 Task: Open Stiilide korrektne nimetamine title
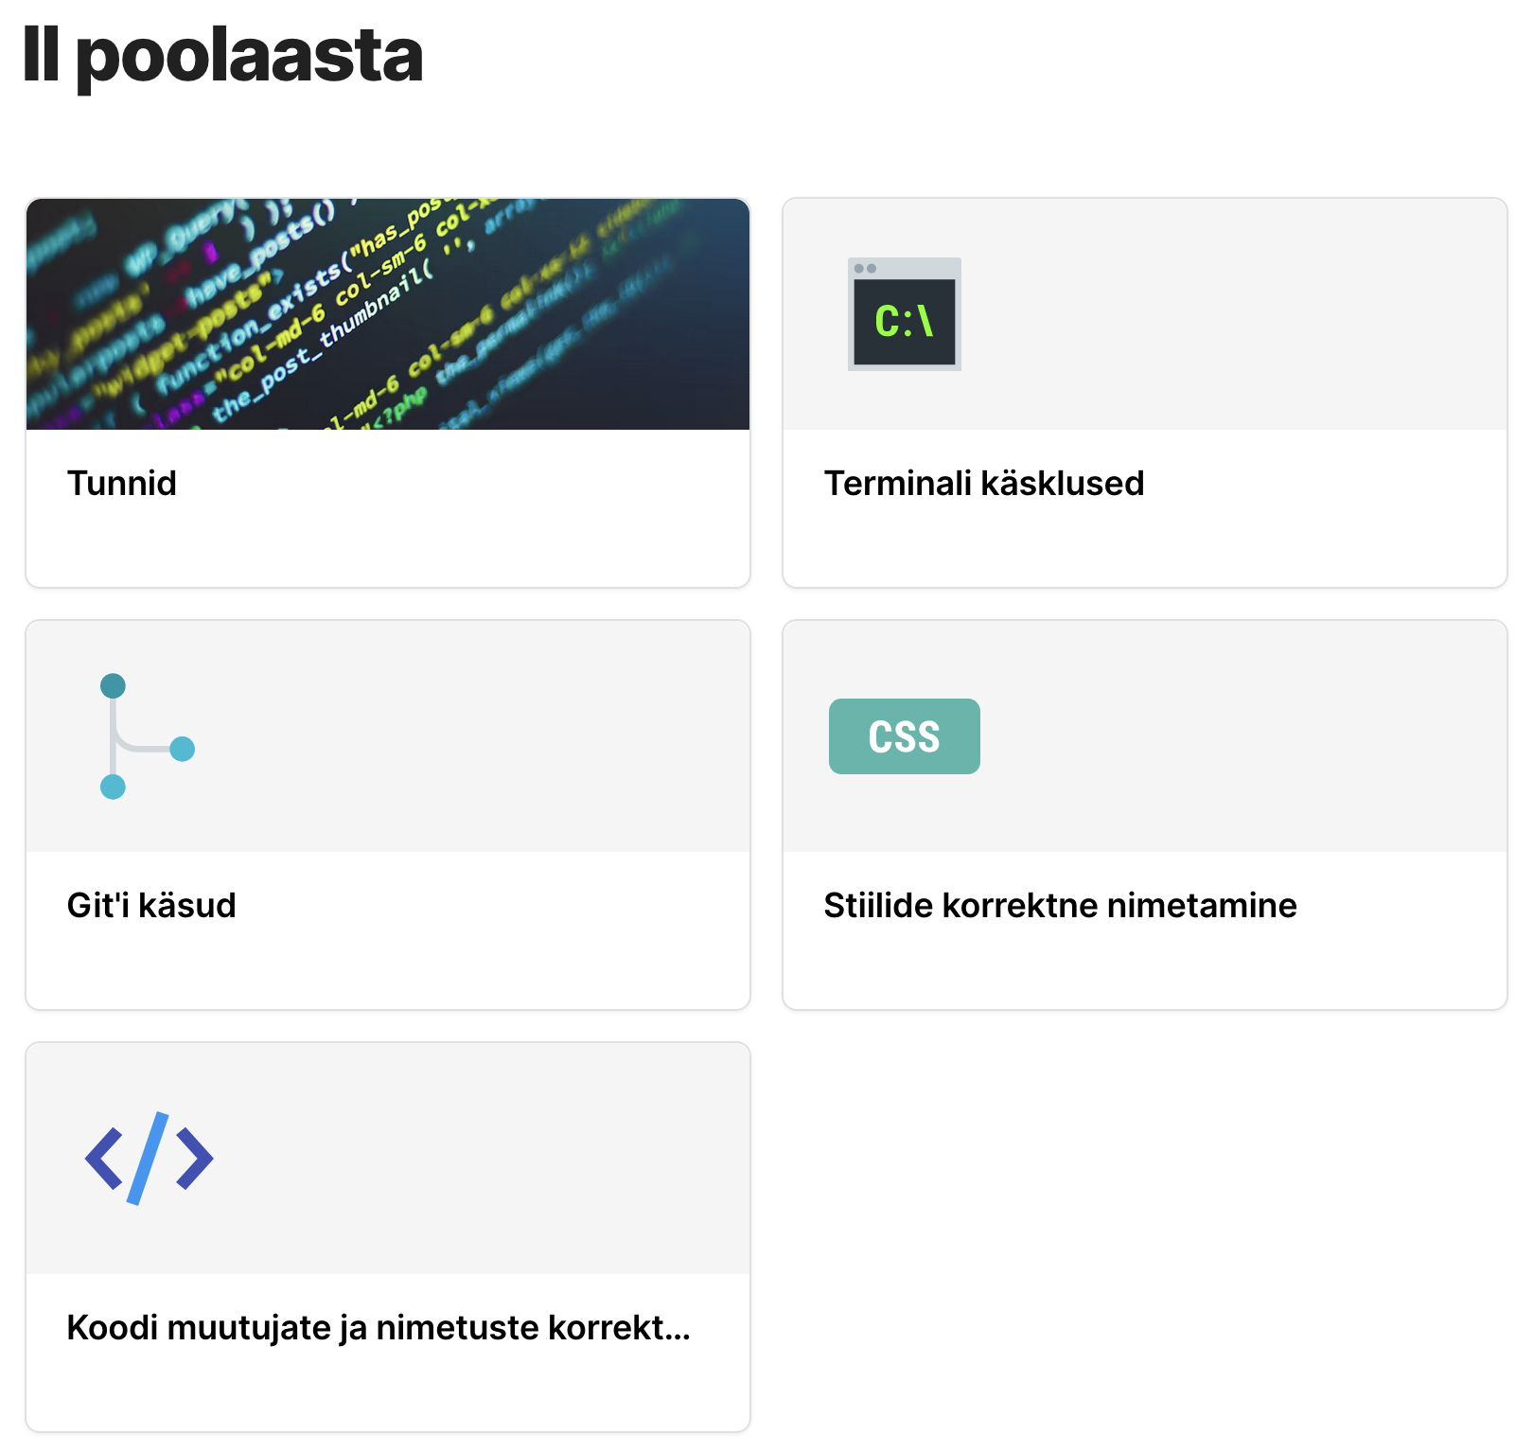(1060, 906)
